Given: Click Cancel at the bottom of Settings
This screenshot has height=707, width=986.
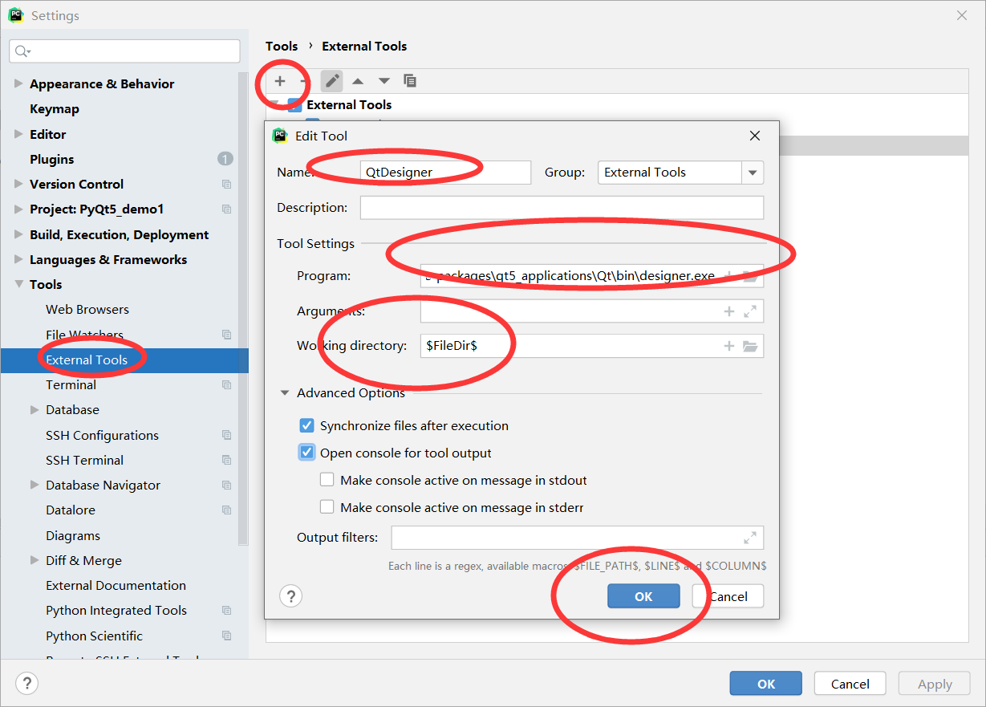Looking at the screenshot, I should tap(850, 684).
